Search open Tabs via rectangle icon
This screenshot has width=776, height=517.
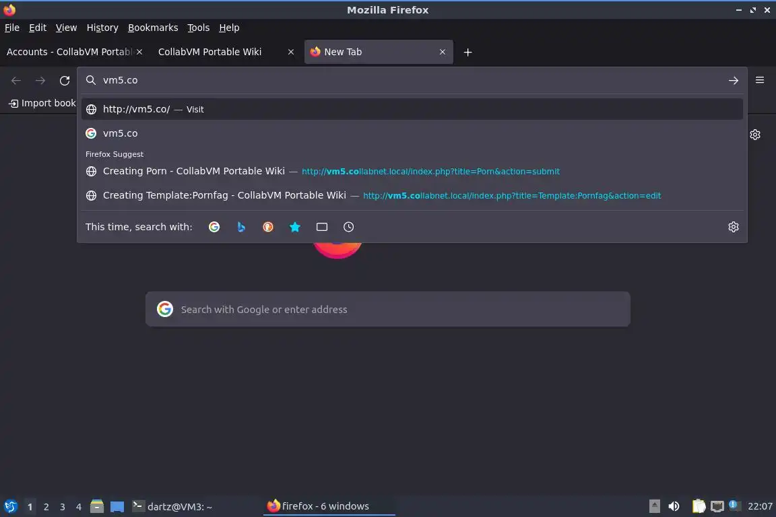point(322,227)
